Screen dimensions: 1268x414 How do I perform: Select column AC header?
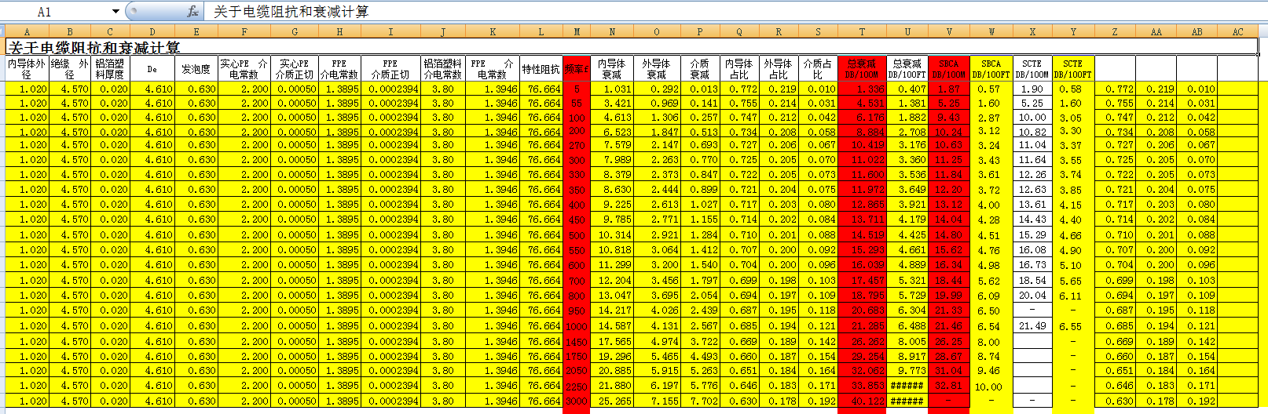pyautogui.click(x=1237, y=32)
